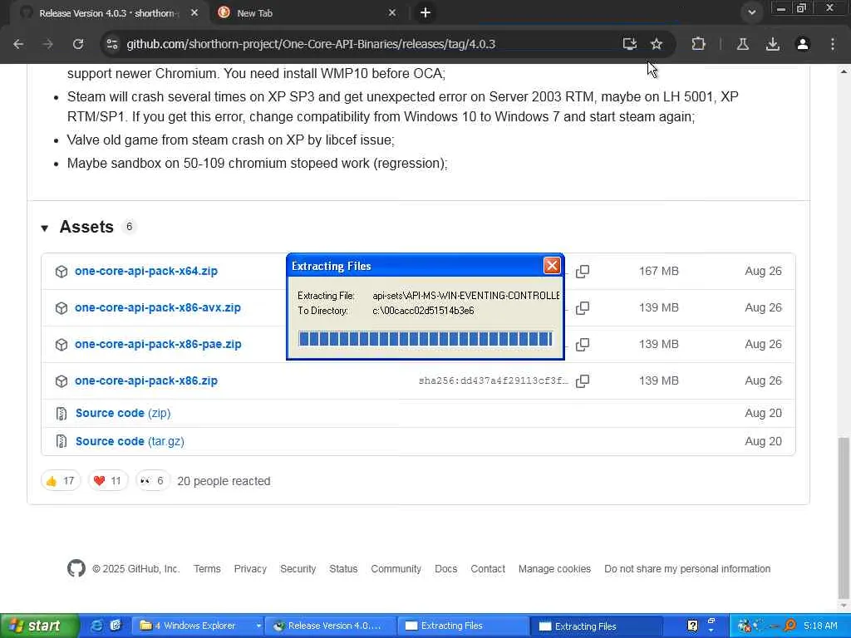Open the Security footer link
Viewport: 851px width, 638px height.
pos(298,568)
